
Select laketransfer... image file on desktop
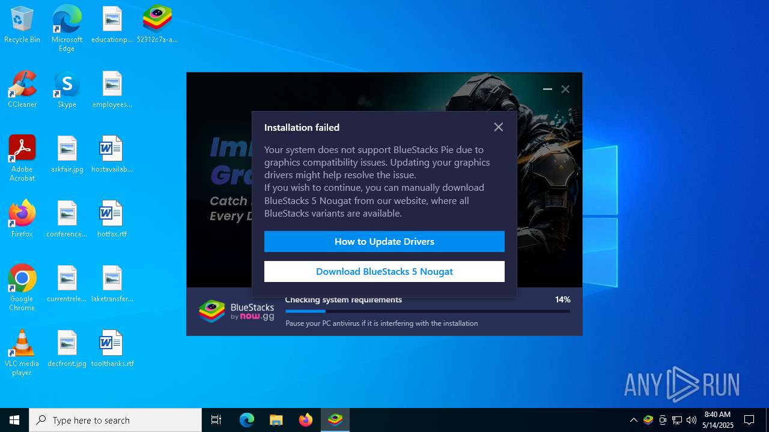click(112, 284)
